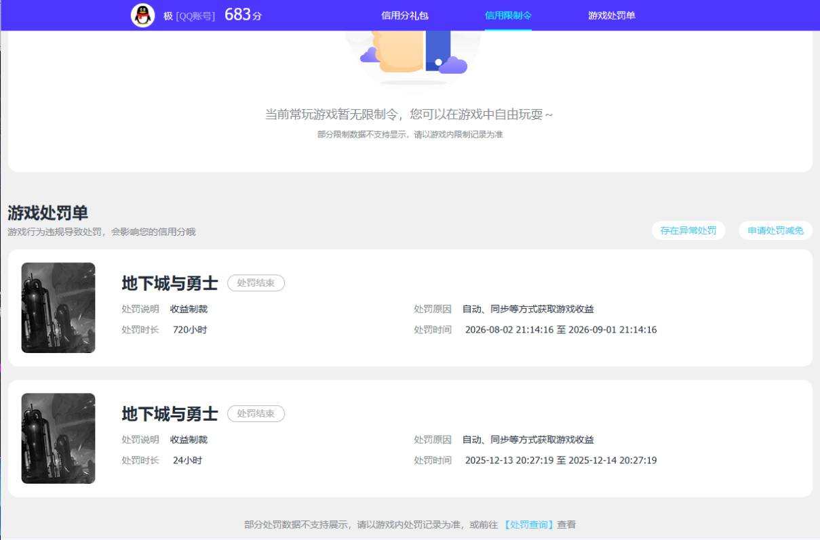Switch to the 信用限制令 tab

(x=508, y=16)
